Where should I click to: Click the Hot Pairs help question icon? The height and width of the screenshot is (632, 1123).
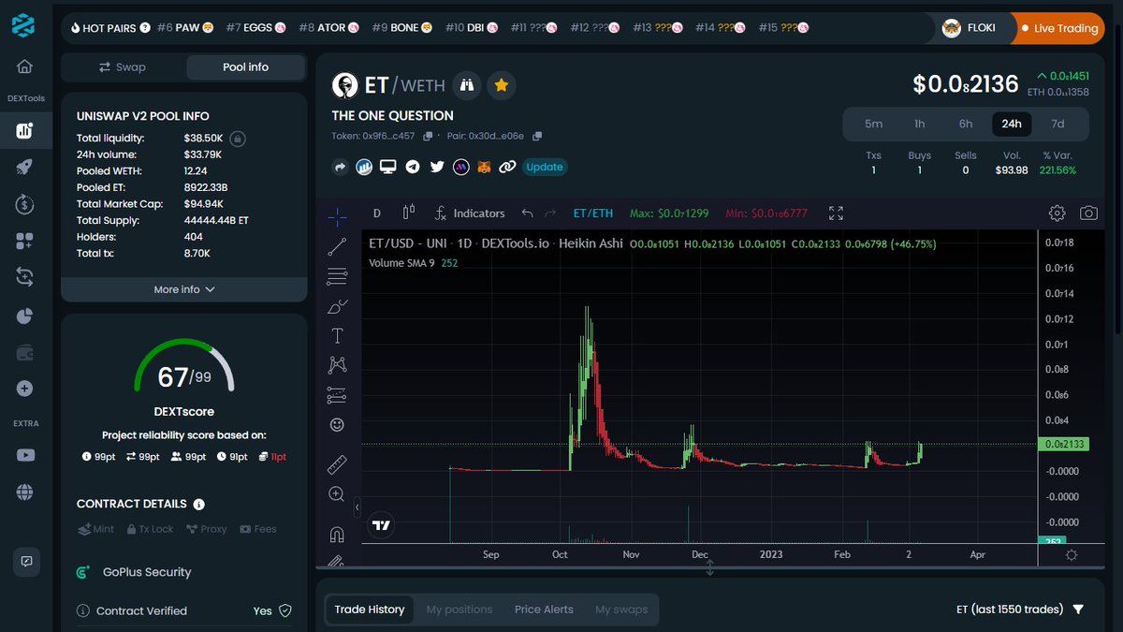pyautogui.click(x=145, y=28)
